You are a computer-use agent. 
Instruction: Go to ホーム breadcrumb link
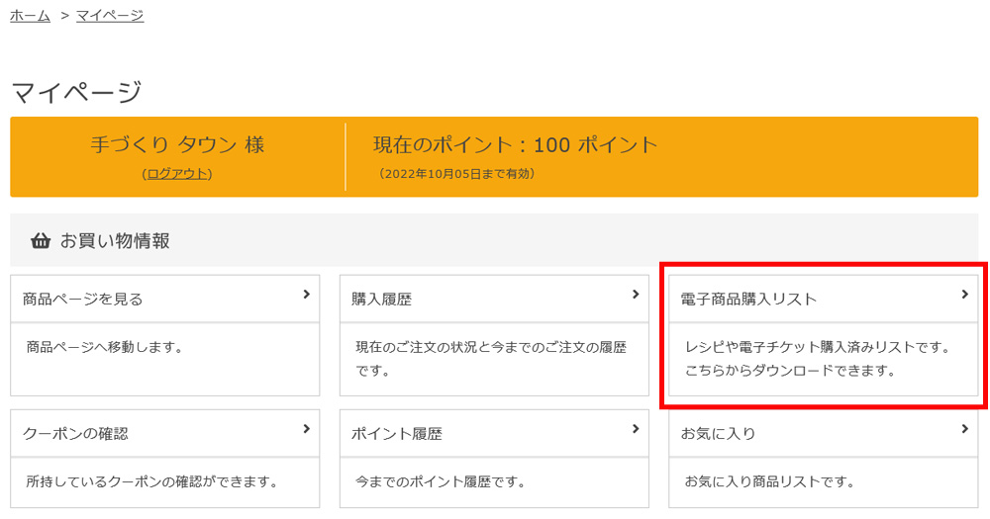coord(30,15)
